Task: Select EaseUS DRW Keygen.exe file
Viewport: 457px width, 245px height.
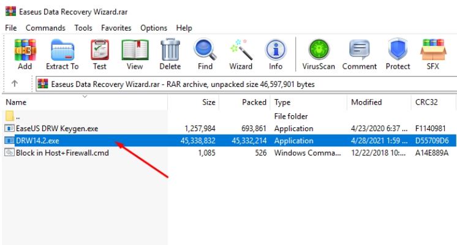Action: tap(57, 129)
